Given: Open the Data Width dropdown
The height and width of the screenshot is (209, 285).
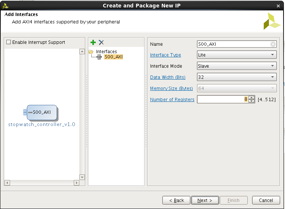Looking at the screenshot, I should (237, 77).
